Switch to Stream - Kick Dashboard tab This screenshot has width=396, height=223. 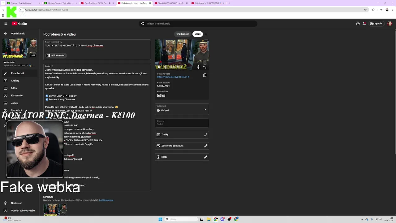click(x=24, y=3)
